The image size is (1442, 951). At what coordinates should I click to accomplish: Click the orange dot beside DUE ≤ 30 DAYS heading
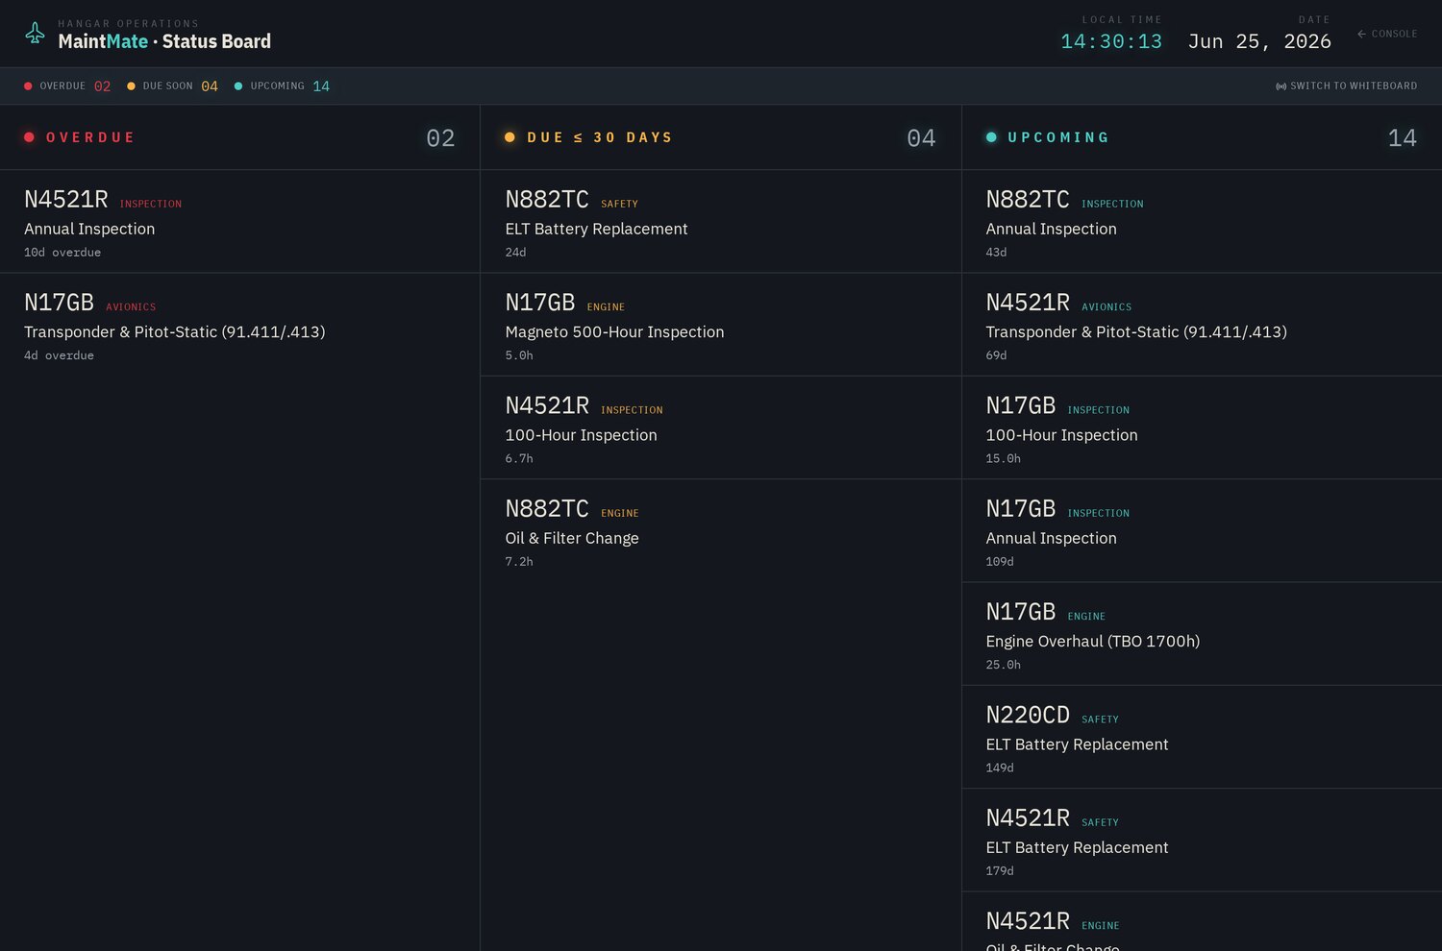point(510,137)
